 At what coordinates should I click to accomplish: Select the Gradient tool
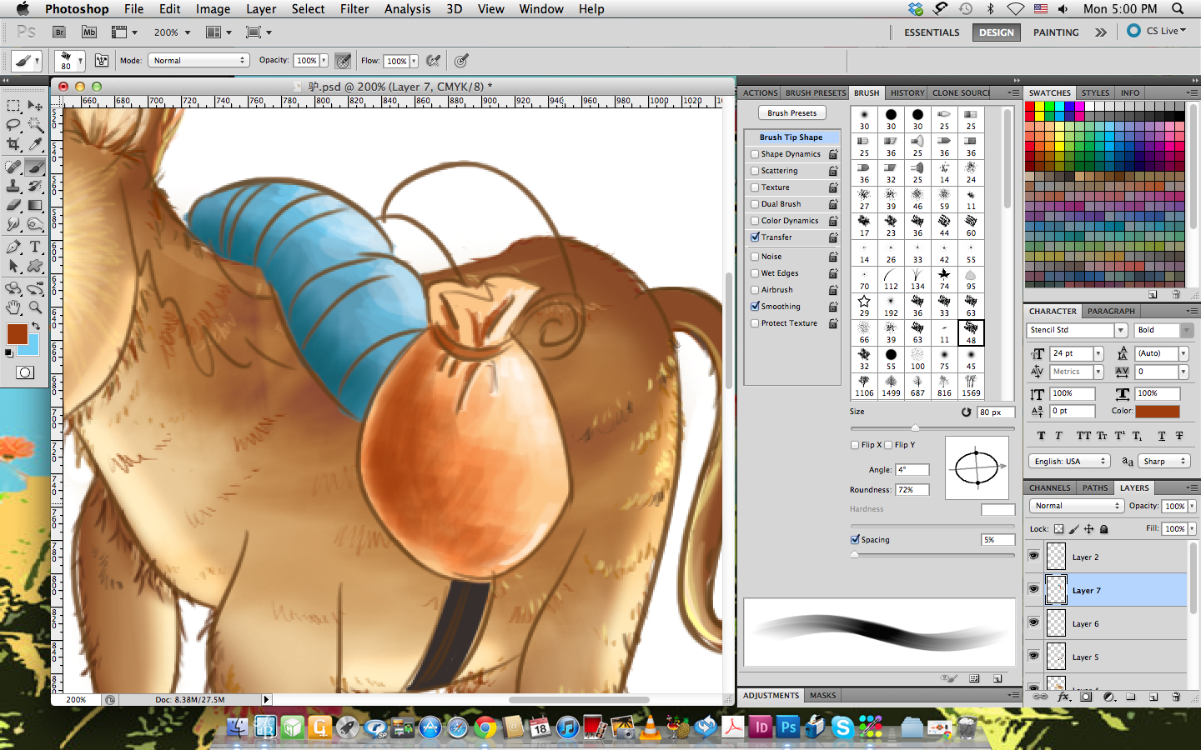(35, 205)
